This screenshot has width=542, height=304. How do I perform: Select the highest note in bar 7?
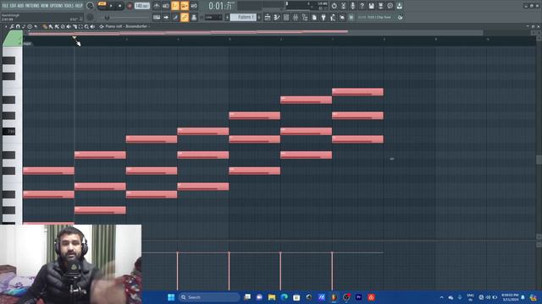point(357,92)
